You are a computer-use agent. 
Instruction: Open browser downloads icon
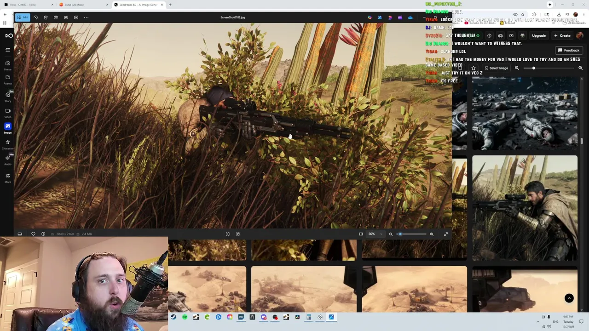pos(559,14)
